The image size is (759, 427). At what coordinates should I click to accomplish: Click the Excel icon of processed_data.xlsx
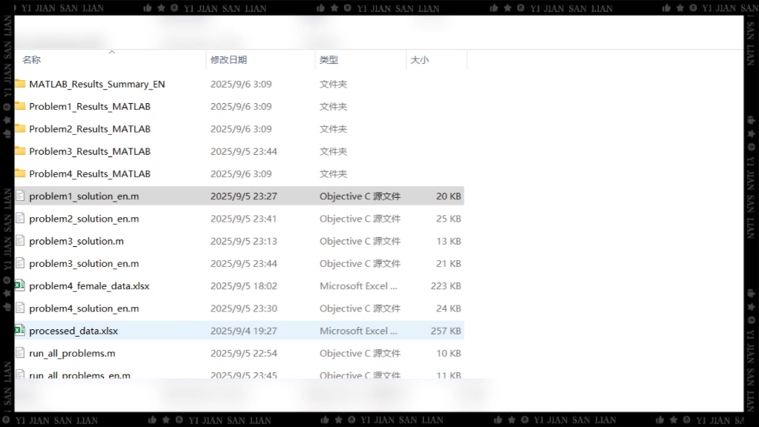coord(20,330)
